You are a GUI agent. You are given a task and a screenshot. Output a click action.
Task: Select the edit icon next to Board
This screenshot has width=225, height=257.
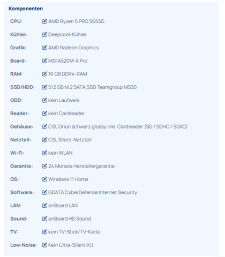44,61
